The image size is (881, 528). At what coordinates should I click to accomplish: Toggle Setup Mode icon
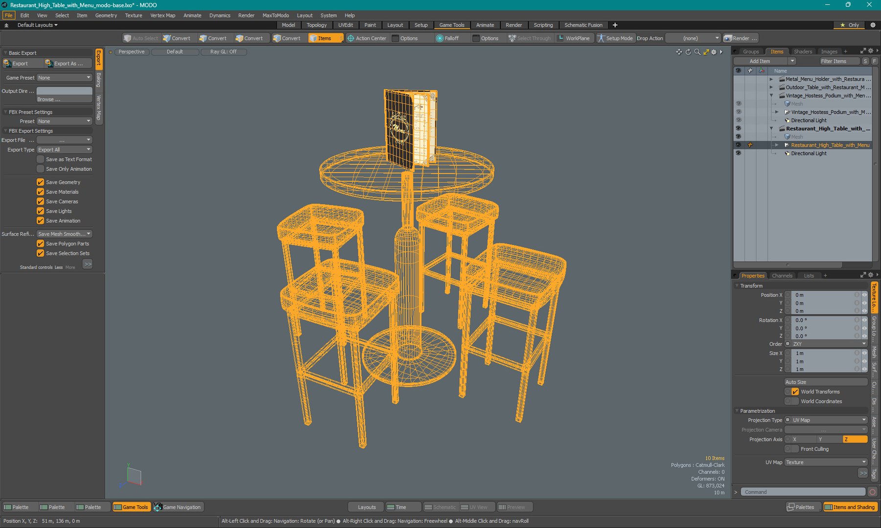click(601, 38)
